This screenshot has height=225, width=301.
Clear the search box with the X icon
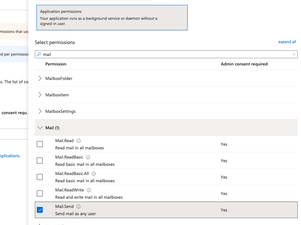pyautogui.click(x=293, y=54)
